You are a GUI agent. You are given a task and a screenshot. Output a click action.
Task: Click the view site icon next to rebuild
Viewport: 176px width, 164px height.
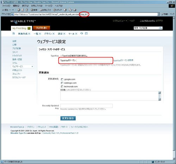[x=86, y=33]
